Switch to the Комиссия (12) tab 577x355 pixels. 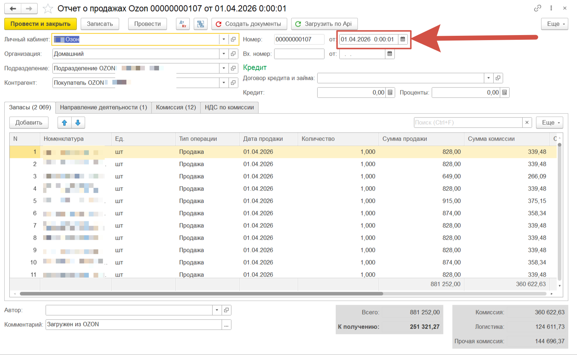click(x=176, y=107)
